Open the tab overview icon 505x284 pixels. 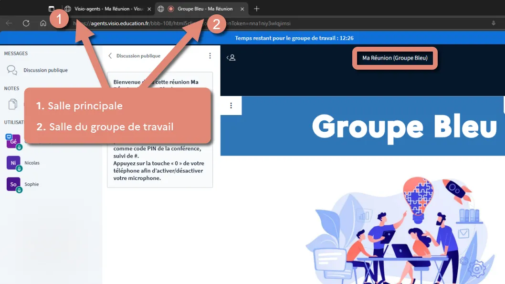click(x=51, y=9)
